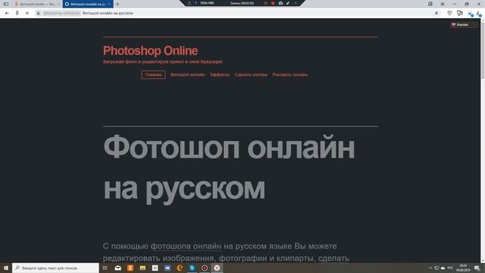The image size is (485, 273).
Task: Select the recorder pencil draw tool
Action: [288, 3]
